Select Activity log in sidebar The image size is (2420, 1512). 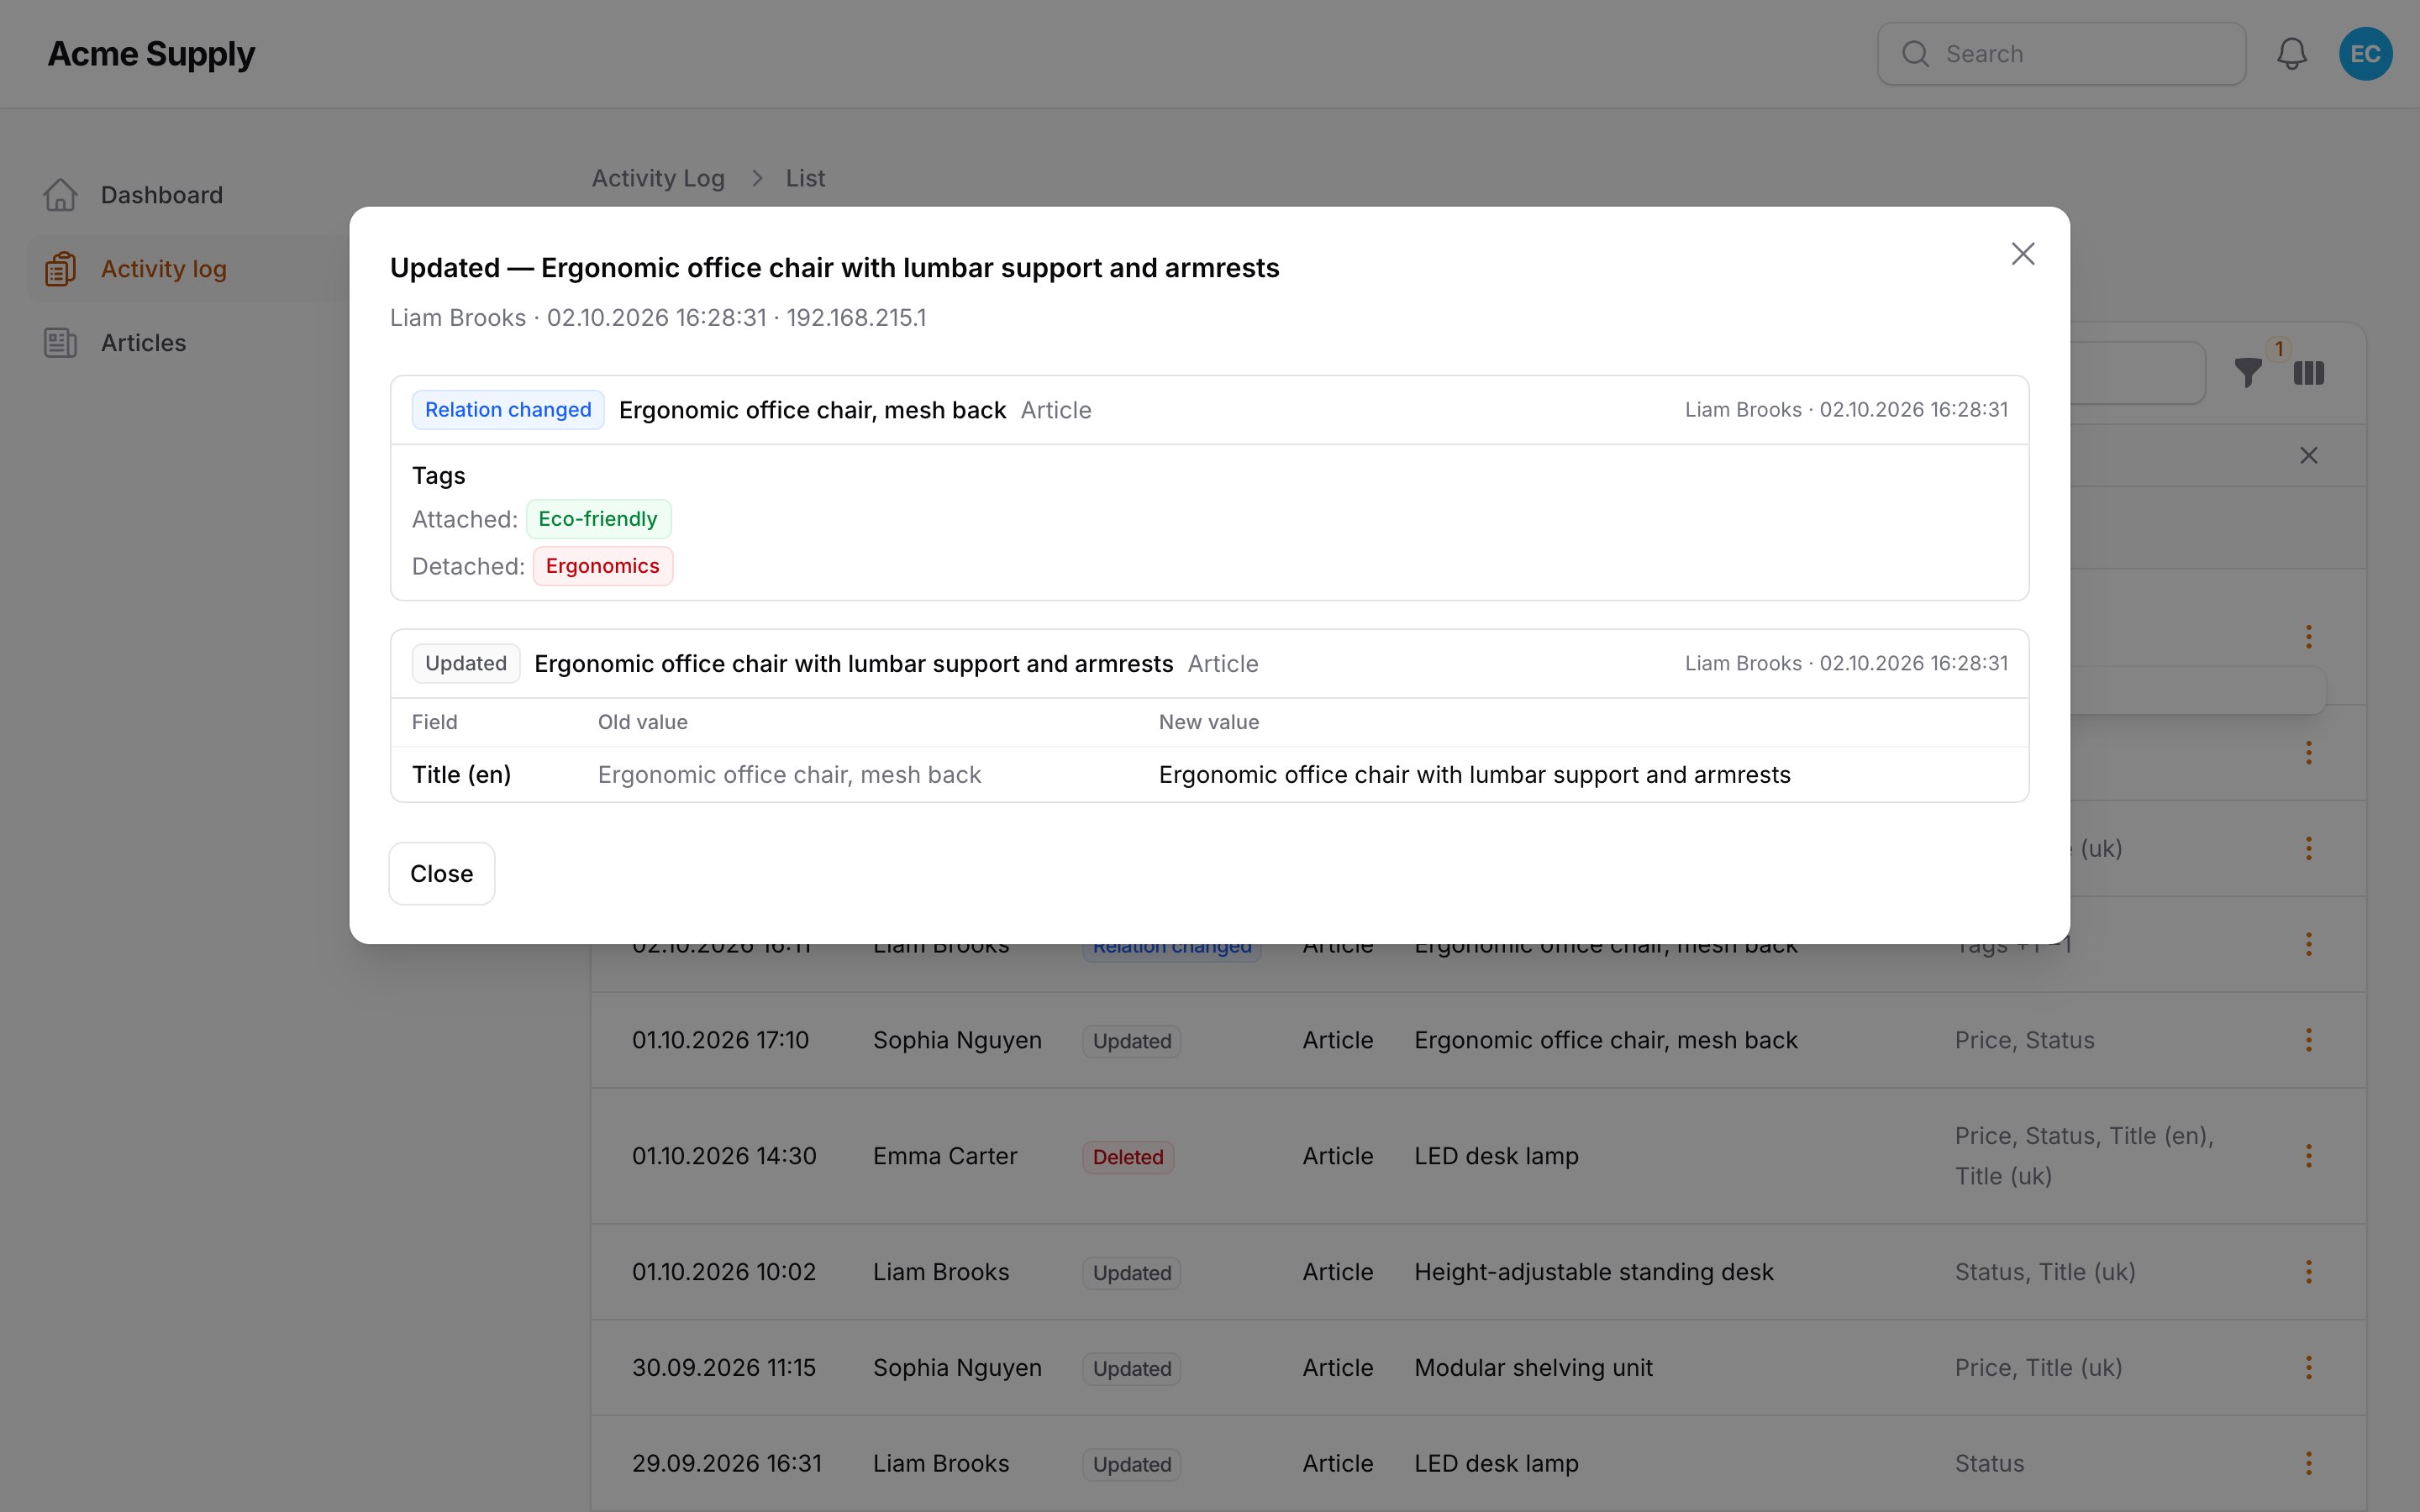[x=164, y=269]
